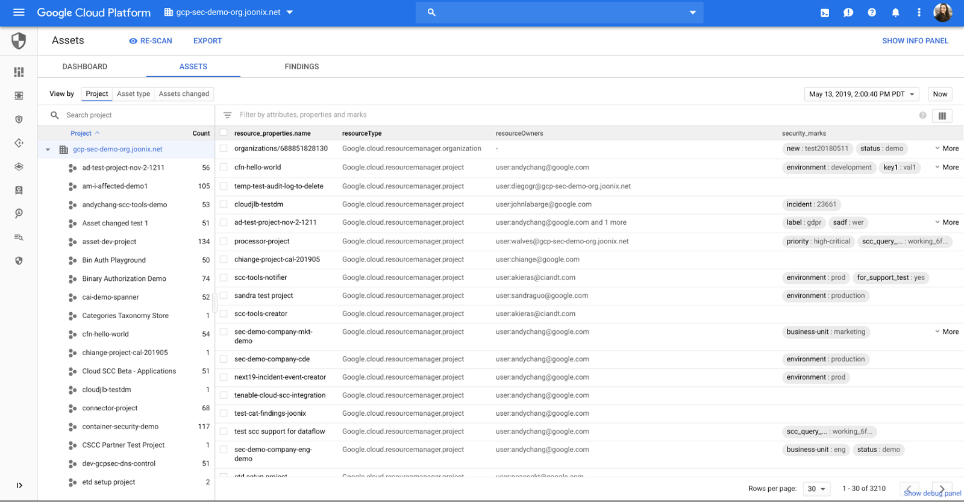Click SHOW INFO PANEL
The width and height of the screenshot is (964, 502).
tap(915, 41)
